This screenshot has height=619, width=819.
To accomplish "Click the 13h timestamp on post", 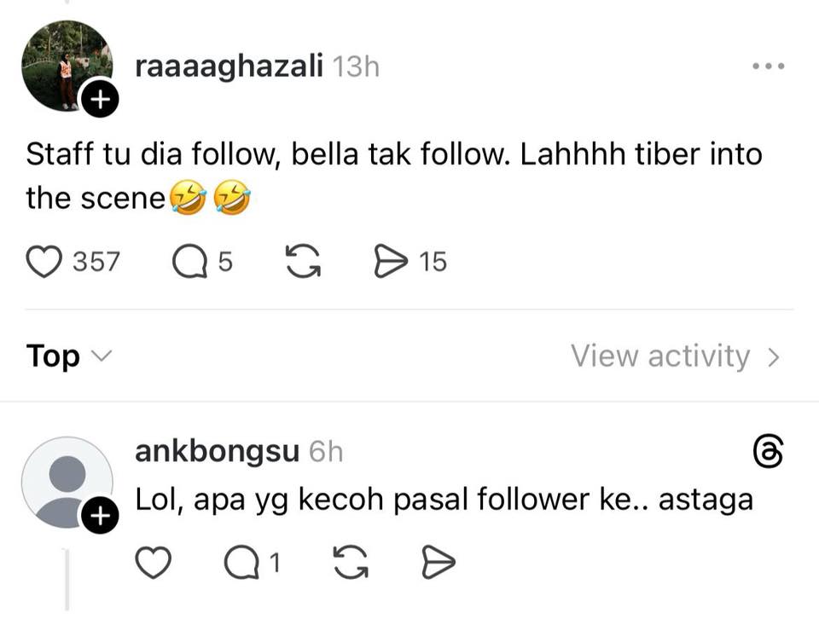I will pyautogui.click(x=355, y=67).
